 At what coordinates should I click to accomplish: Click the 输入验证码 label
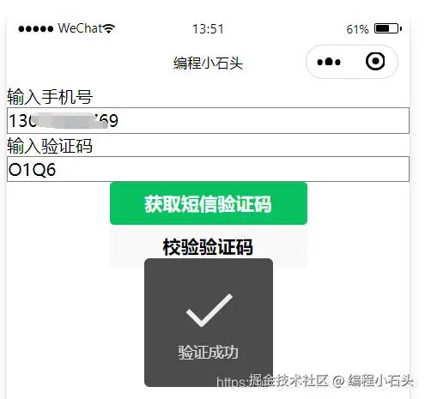[50, 146]
